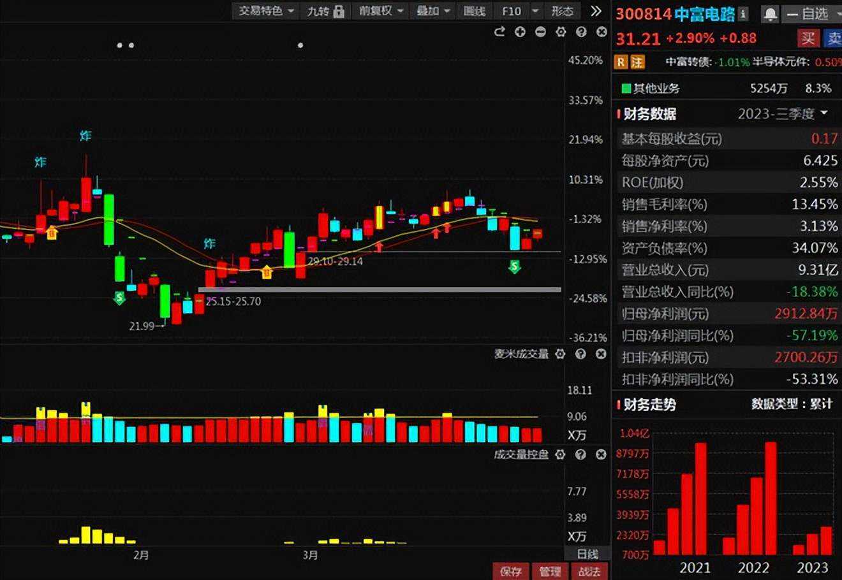Click the 日线 period label
842x580 pixels.
(587, 554)
